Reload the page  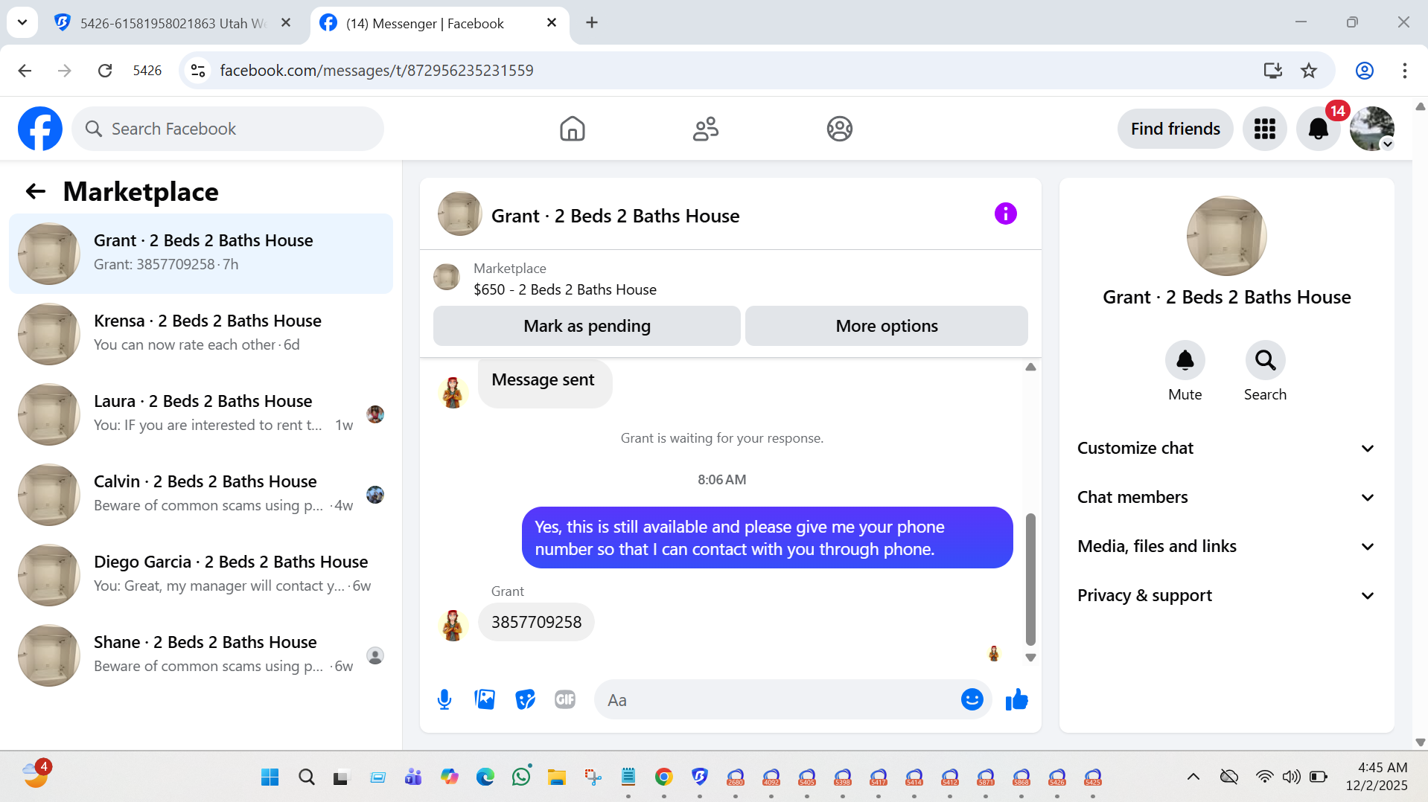point(105,70)
